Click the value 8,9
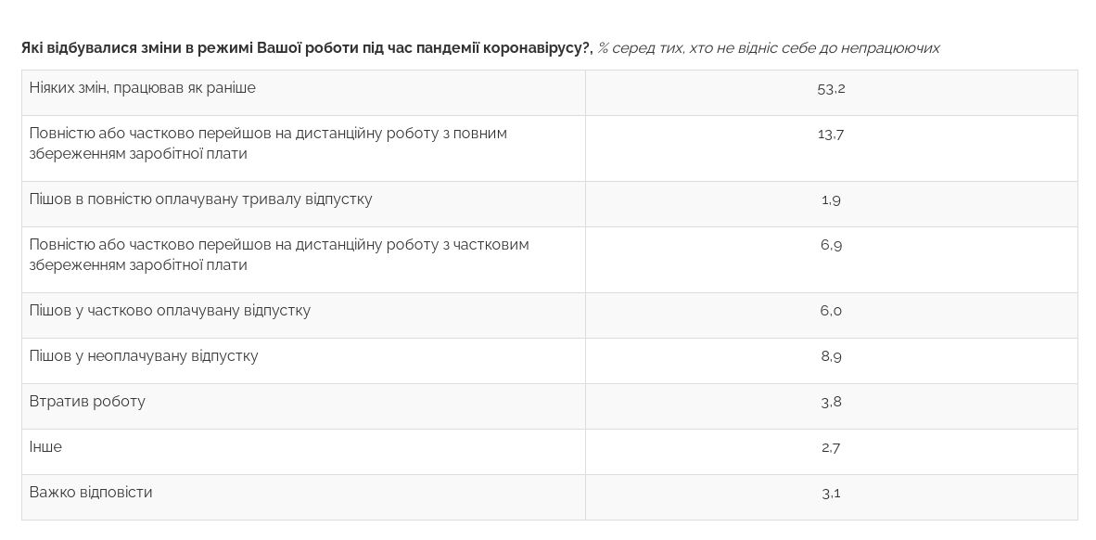Viewport: 1096px width, 540px height. click(831, 357)
